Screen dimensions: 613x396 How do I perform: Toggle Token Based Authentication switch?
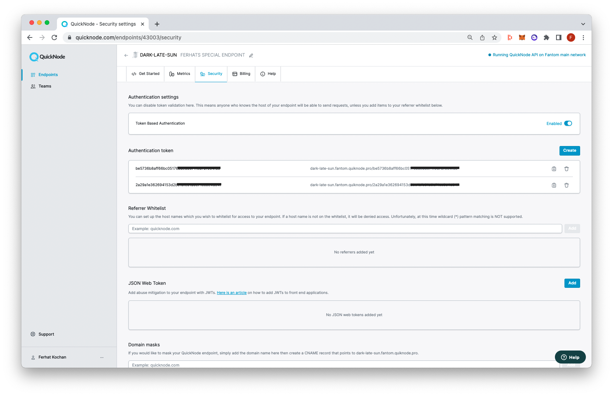click(x=568, y=123)
